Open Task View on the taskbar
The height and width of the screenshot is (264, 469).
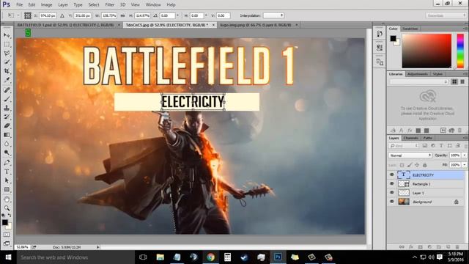point(143,257)
